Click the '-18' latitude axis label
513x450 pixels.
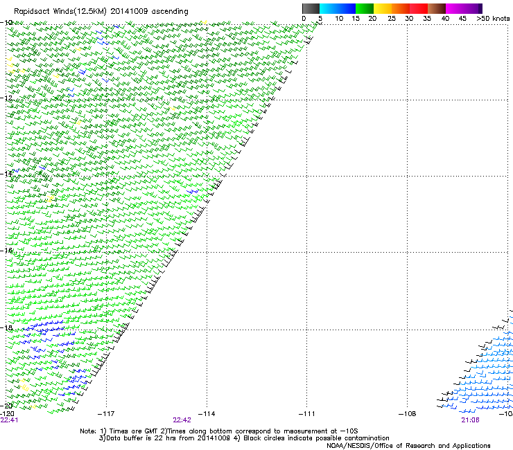tap(6, 327)
